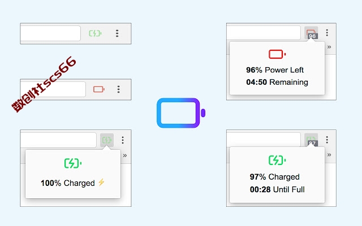Click the battery icon with 96 badge
The width and height of the screenshot is (362, 226).
[x=311, y=33]
